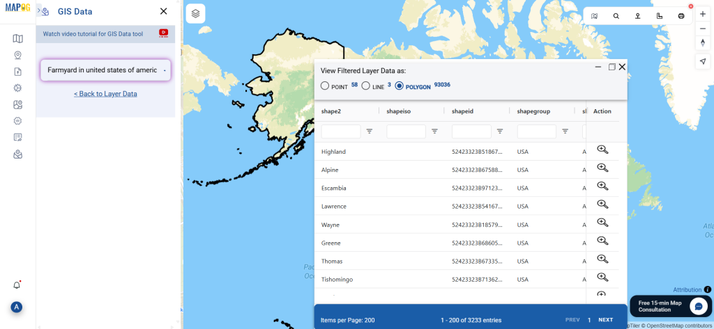This screenshot has height=329, width=714.
Task: Reset map bearing with compass button
Action: tap(702, 43)
